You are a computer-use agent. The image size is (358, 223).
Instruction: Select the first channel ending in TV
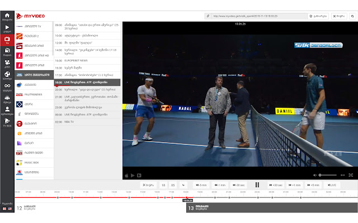click(34, 26)
